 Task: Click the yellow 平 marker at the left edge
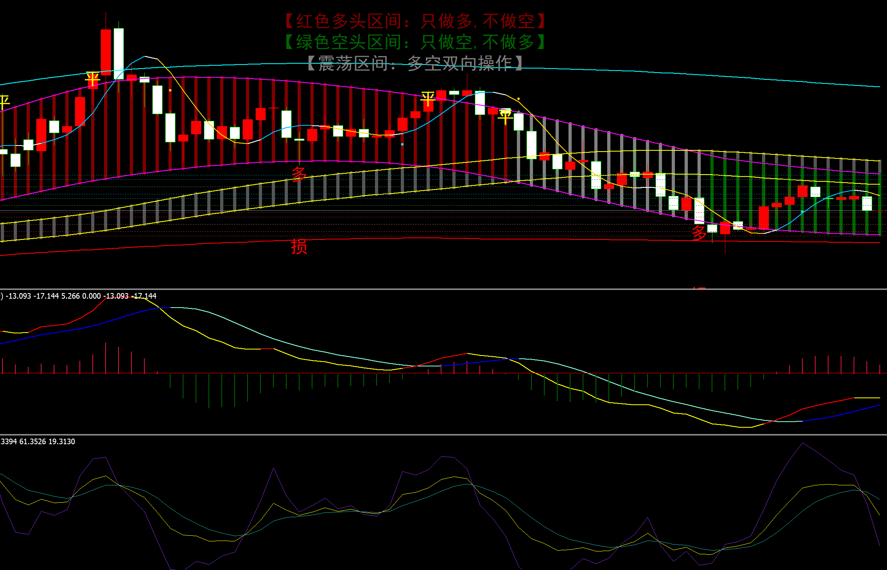pos(4,102)
